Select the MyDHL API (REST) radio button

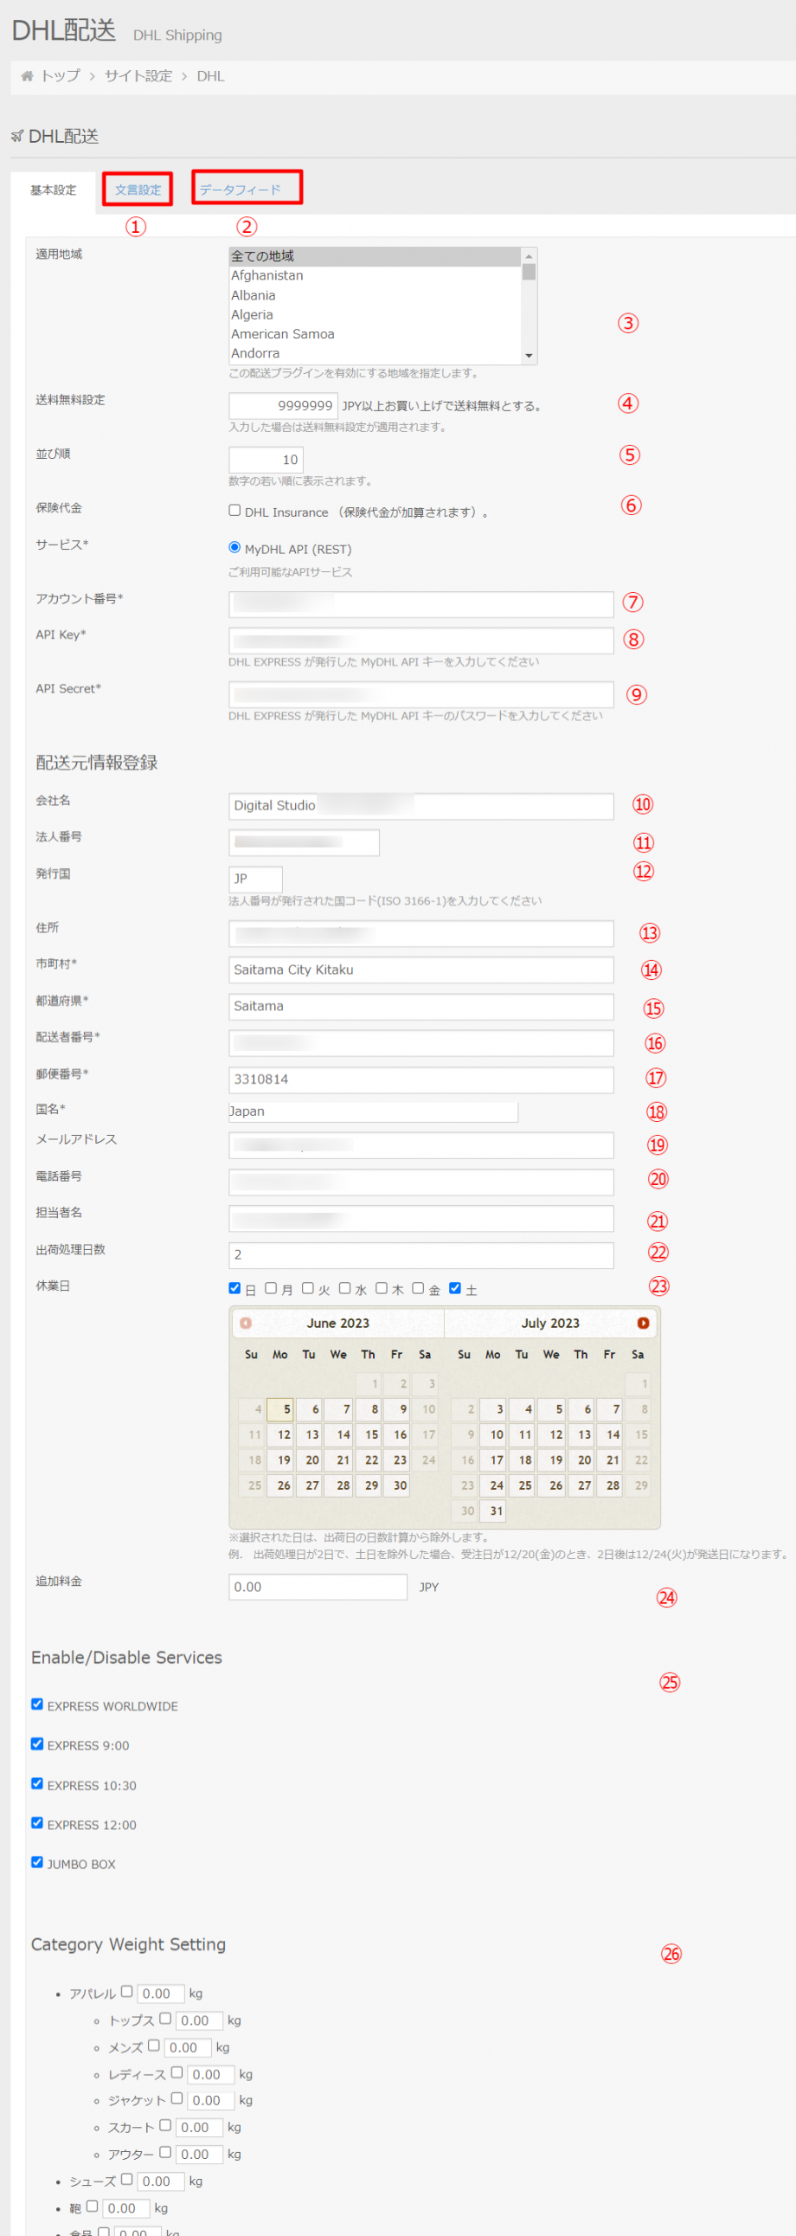pos(234,548)
